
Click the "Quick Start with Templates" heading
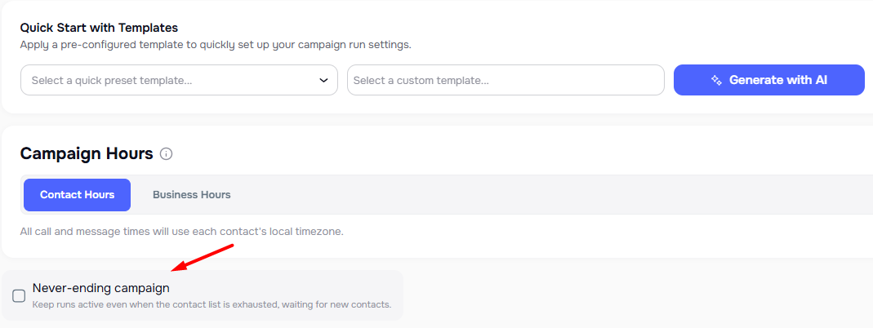tap(99, 28)
